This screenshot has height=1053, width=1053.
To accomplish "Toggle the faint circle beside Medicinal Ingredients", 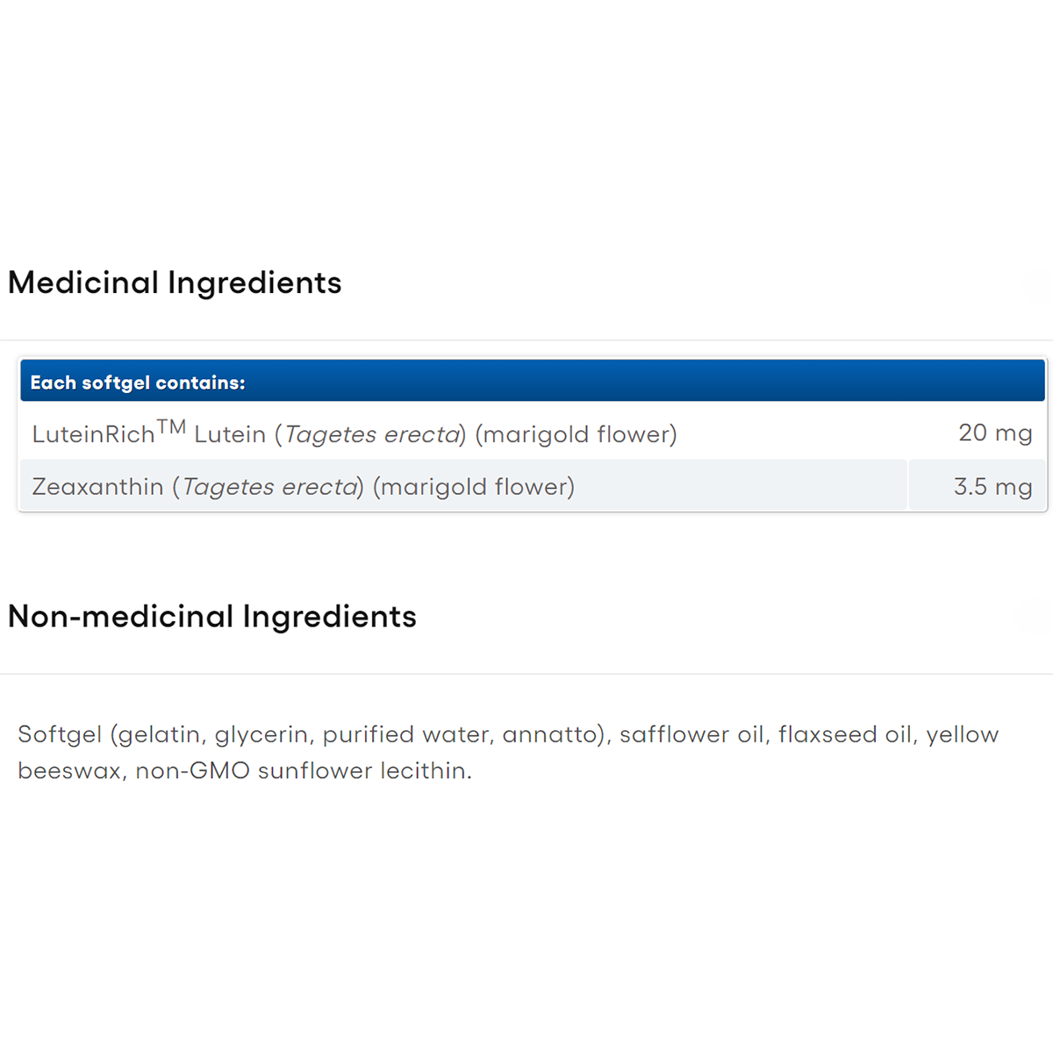I will click(x=1040, y=285).
